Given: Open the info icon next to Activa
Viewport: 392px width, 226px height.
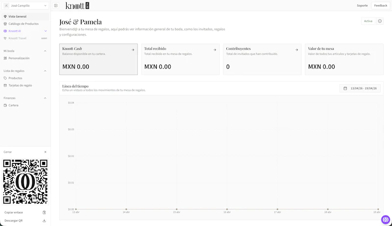Looking at the screenshot, I should click(x=380, y=21).
